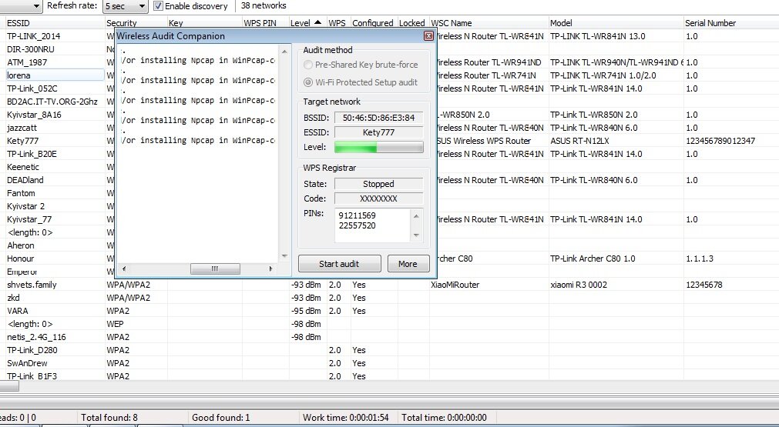This screenshot has width=779, height=427.
Task: Click the audit log's left scroll arrow
Action: 123,269
